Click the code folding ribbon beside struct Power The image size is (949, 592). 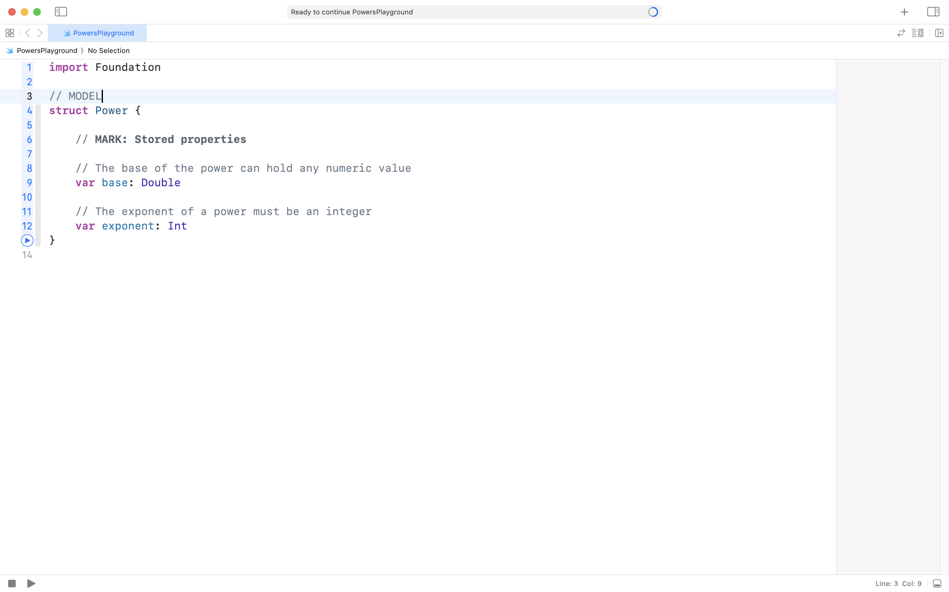(38, 175)
